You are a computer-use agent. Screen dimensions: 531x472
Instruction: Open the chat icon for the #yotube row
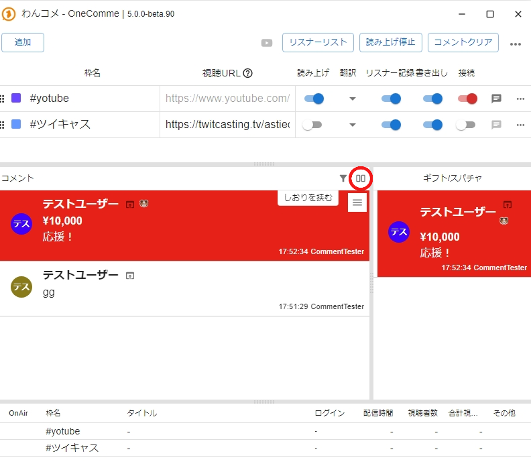[496, 99]
